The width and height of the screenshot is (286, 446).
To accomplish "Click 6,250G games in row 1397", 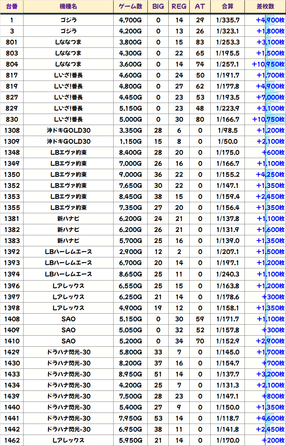I will coord(131,297).
